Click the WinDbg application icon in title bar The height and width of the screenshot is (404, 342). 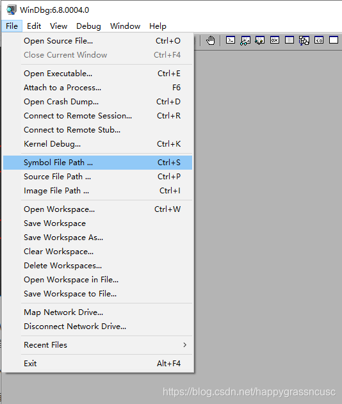point(12,10)
